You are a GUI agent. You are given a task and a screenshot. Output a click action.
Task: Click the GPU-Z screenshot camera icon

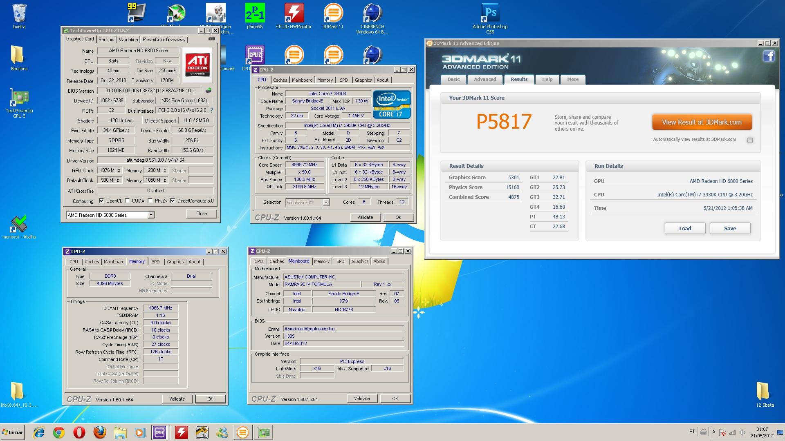(x=211, y=39)
